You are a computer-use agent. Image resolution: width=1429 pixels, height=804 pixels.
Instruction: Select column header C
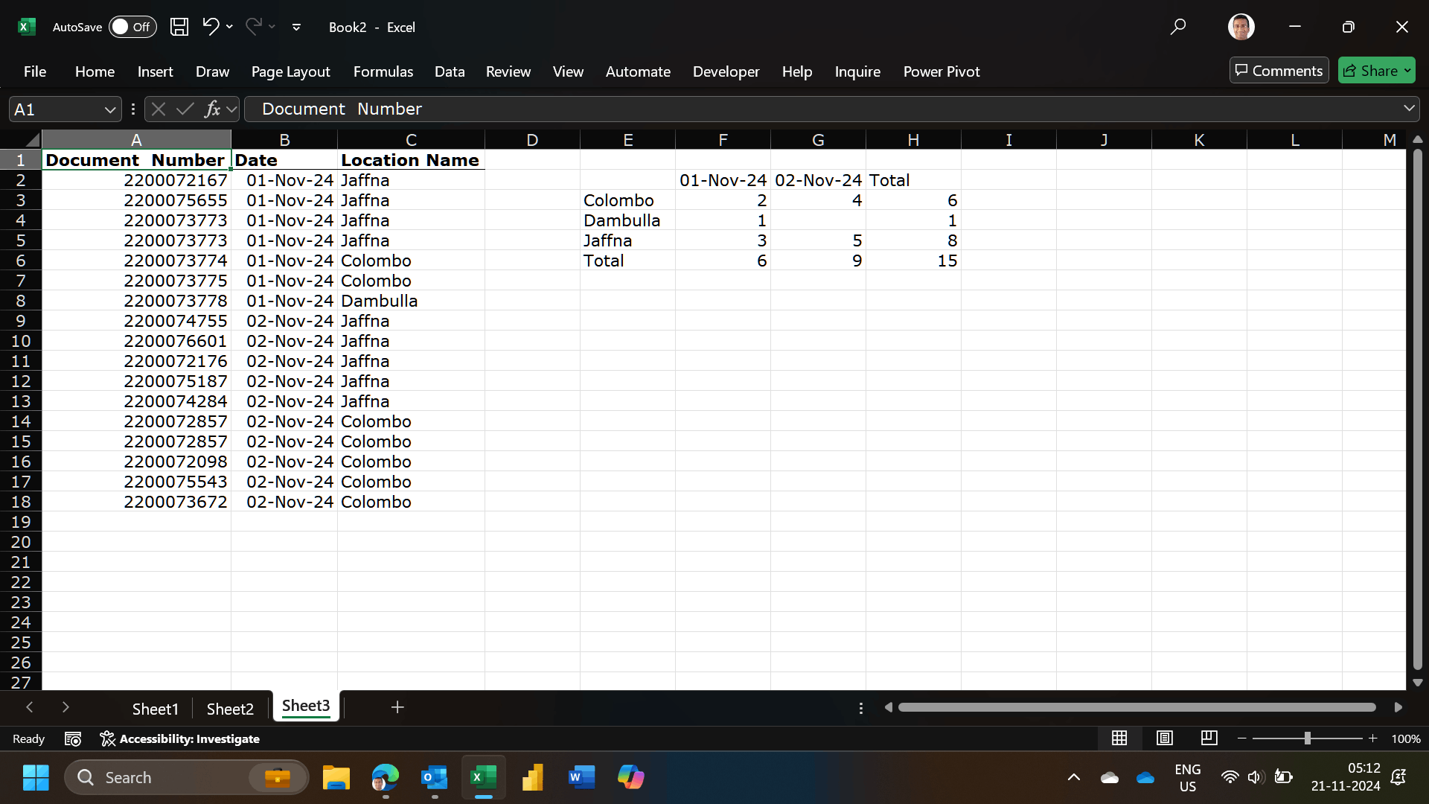tap(411, 140)
